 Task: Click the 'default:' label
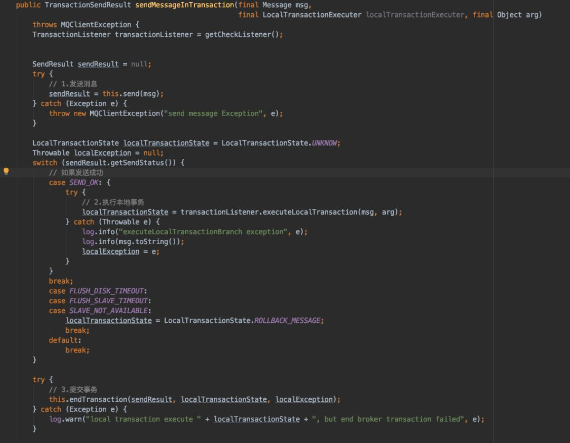point(65,340)
